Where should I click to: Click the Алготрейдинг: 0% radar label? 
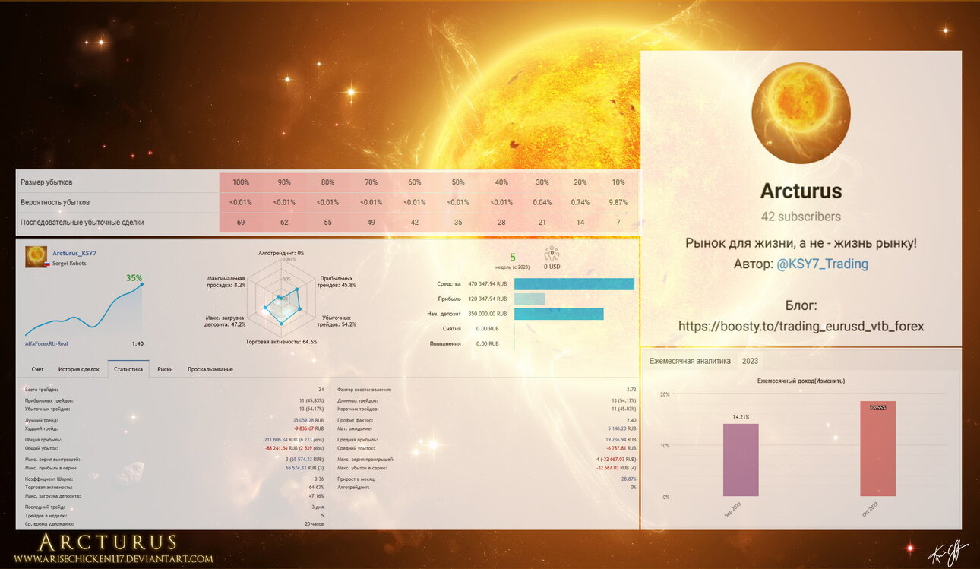280,253
